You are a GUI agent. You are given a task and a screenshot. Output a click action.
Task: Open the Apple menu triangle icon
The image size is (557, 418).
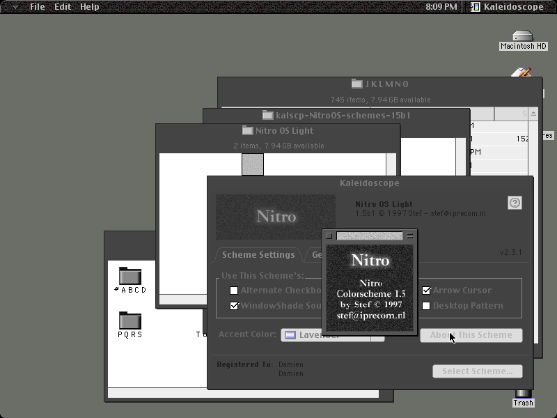[x=15, y=7]
